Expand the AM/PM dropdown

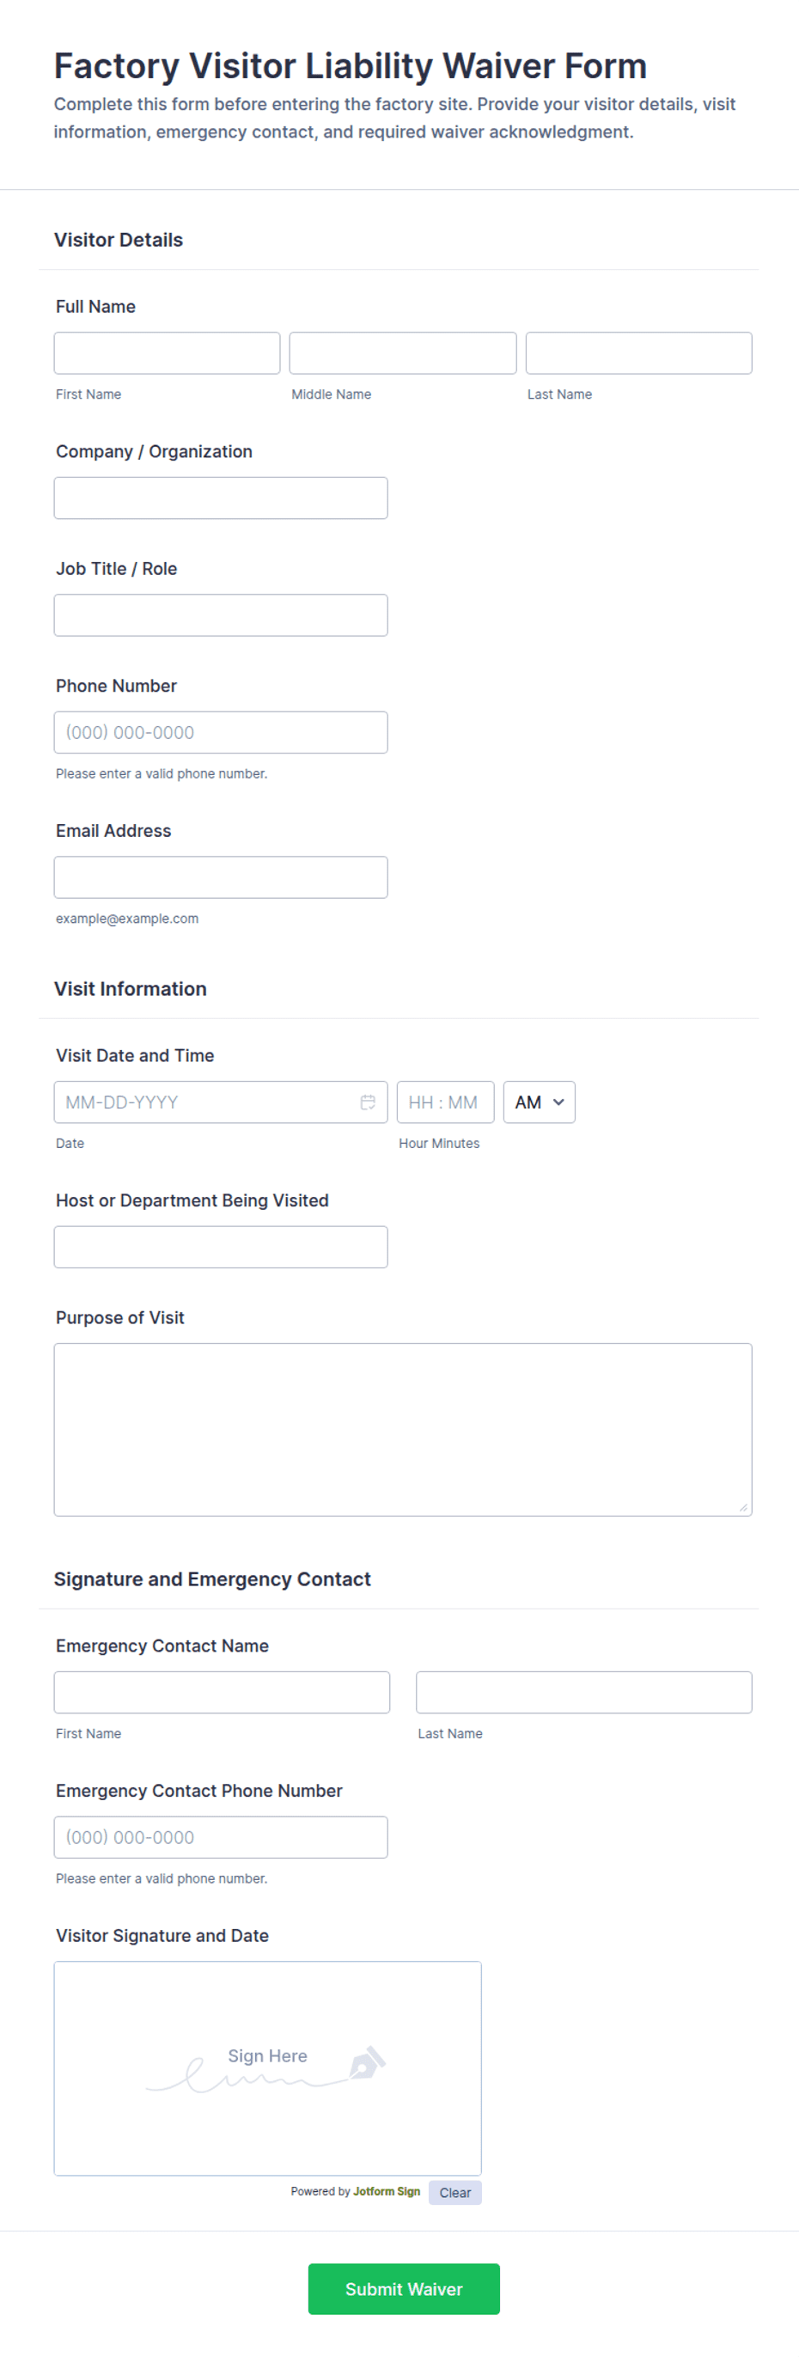[x=539, y=1102]
